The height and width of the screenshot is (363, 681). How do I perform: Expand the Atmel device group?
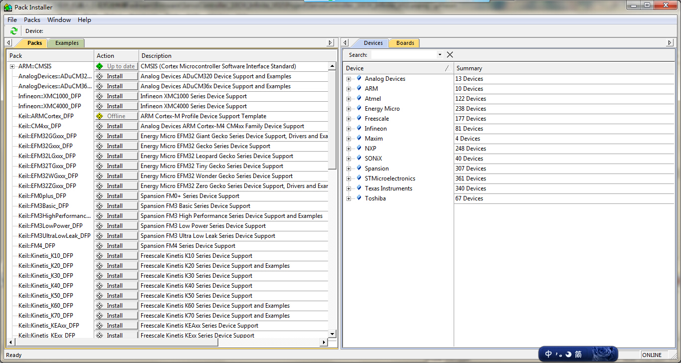(x=349, y=99)
